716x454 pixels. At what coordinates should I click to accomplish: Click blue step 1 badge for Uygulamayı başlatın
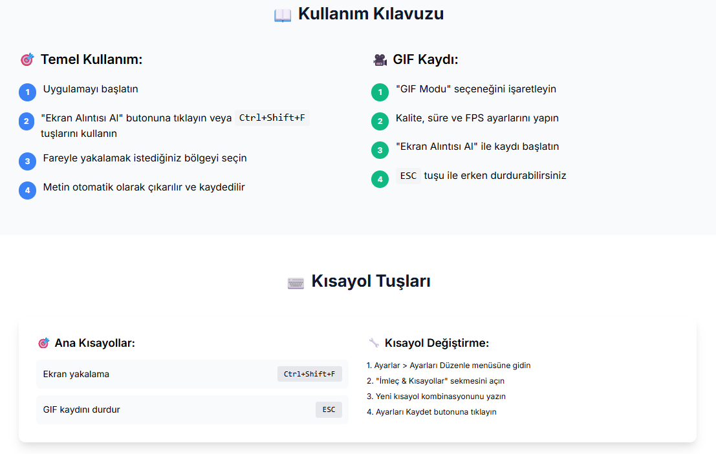[27, 92]
